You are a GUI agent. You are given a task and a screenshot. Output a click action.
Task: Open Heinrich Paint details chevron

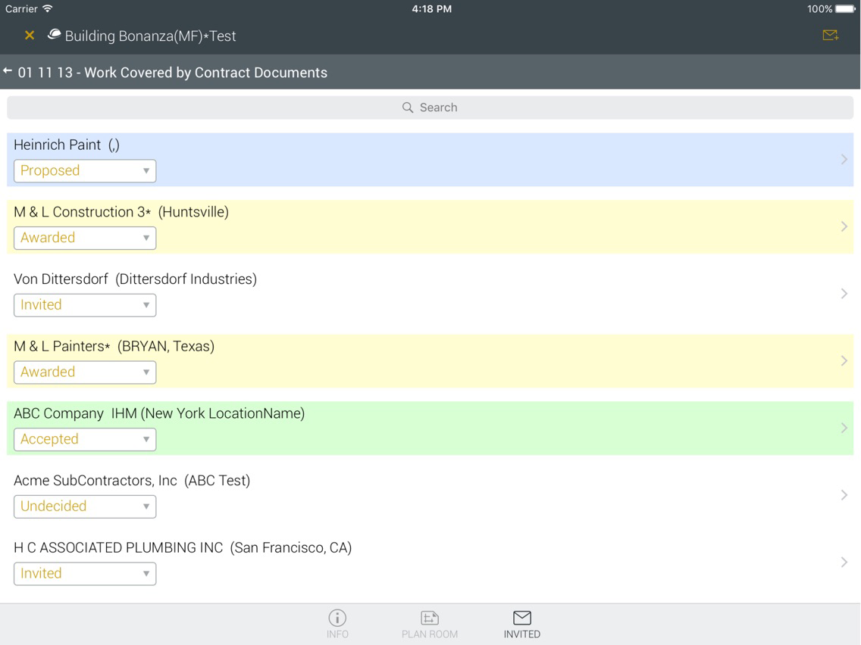click(844, 160)
